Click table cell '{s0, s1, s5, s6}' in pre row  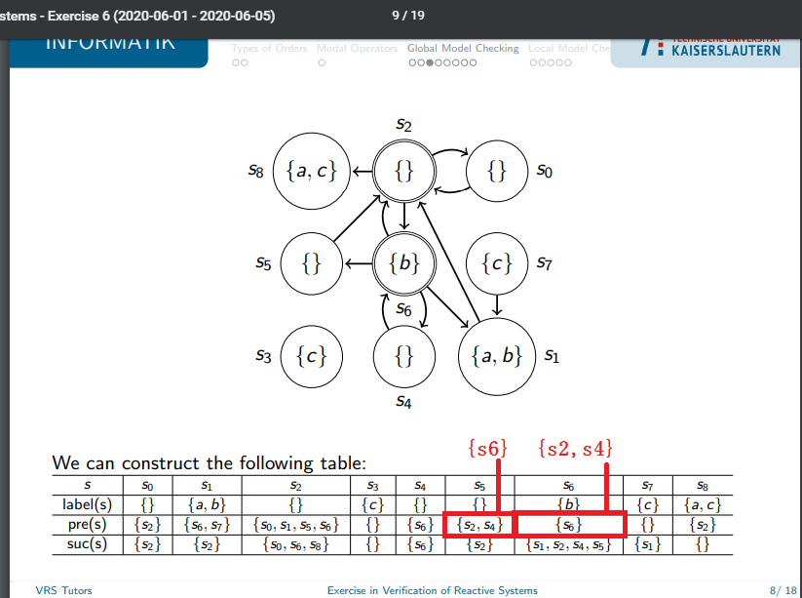pos(295,525)
